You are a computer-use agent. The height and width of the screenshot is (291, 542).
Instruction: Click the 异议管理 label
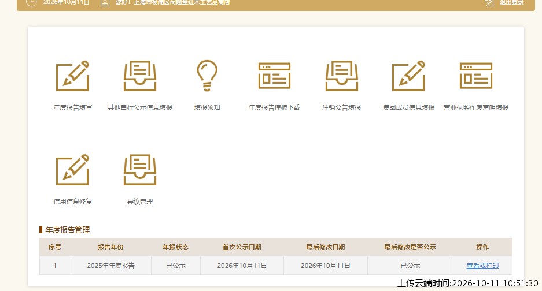(140, 202)
